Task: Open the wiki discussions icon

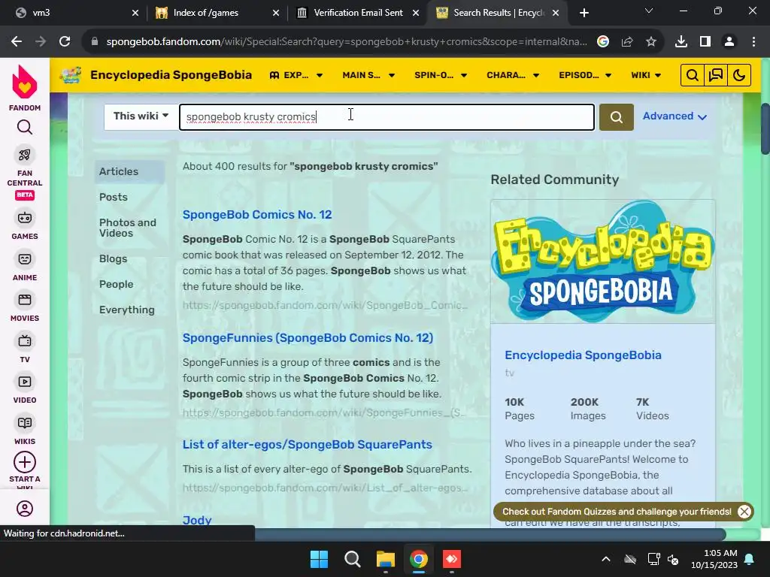Action: (716, 75)
